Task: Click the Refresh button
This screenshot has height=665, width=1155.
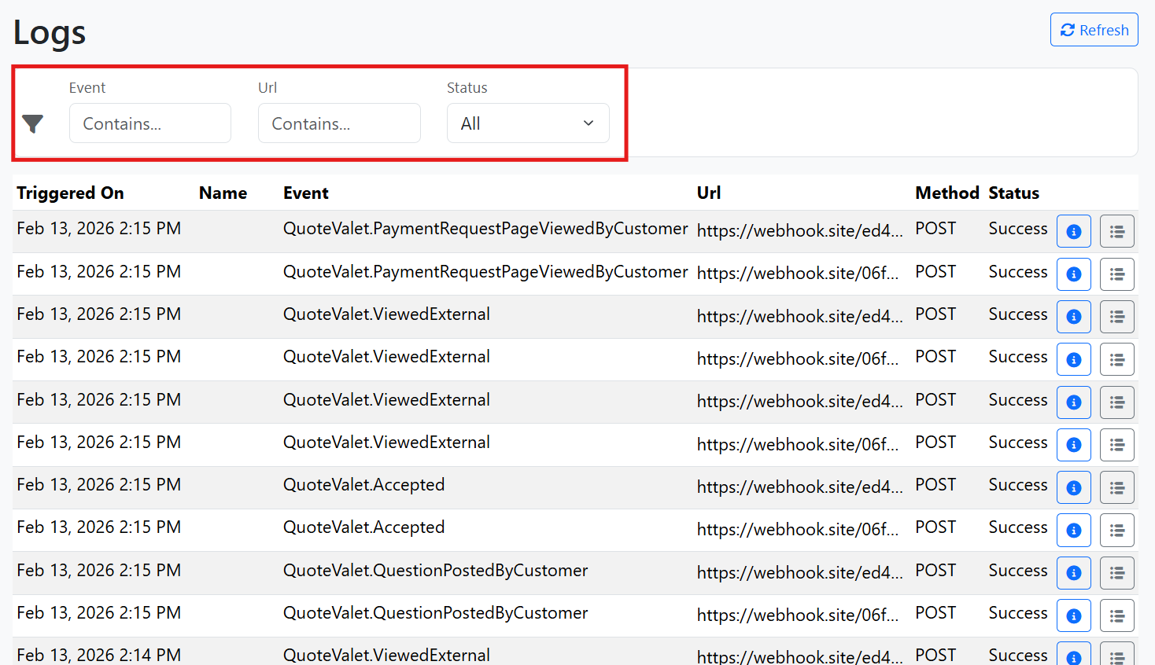Action: (1094, 30)
